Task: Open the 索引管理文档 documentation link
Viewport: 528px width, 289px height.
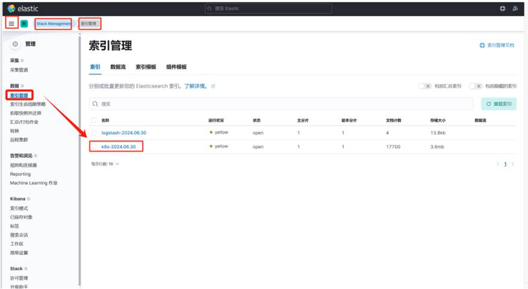Action: coord(497,45)
